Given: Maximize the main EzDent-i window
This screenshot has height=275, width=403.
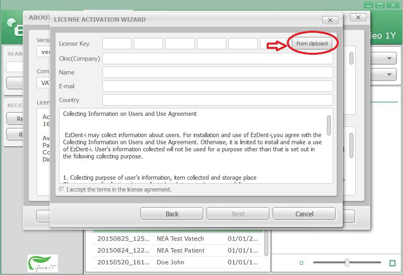Looking at the screenshot, I should (x=380, y=5).
